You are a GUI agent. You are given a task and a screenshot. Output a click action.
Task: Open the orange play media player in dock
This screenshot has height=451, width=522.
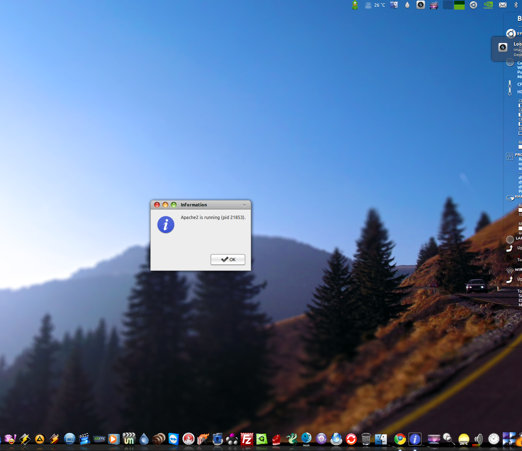click(x=113, y=439)
